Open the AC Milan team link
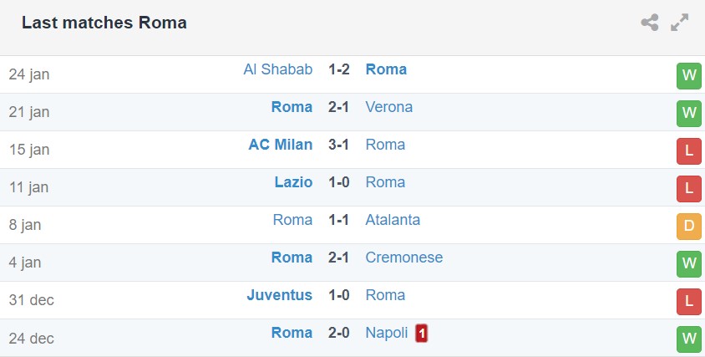This screenshot has width=705, height=357. coord(280,145)
